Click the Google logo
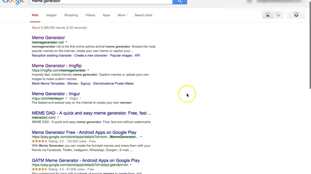The width and height of the screenshot is (311, 174). point(13,2)
